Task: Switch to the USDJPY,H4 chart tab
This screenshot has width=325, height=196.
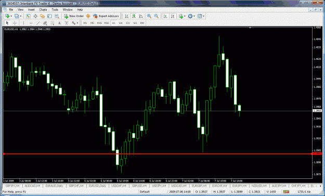Action: coord(159,186)
